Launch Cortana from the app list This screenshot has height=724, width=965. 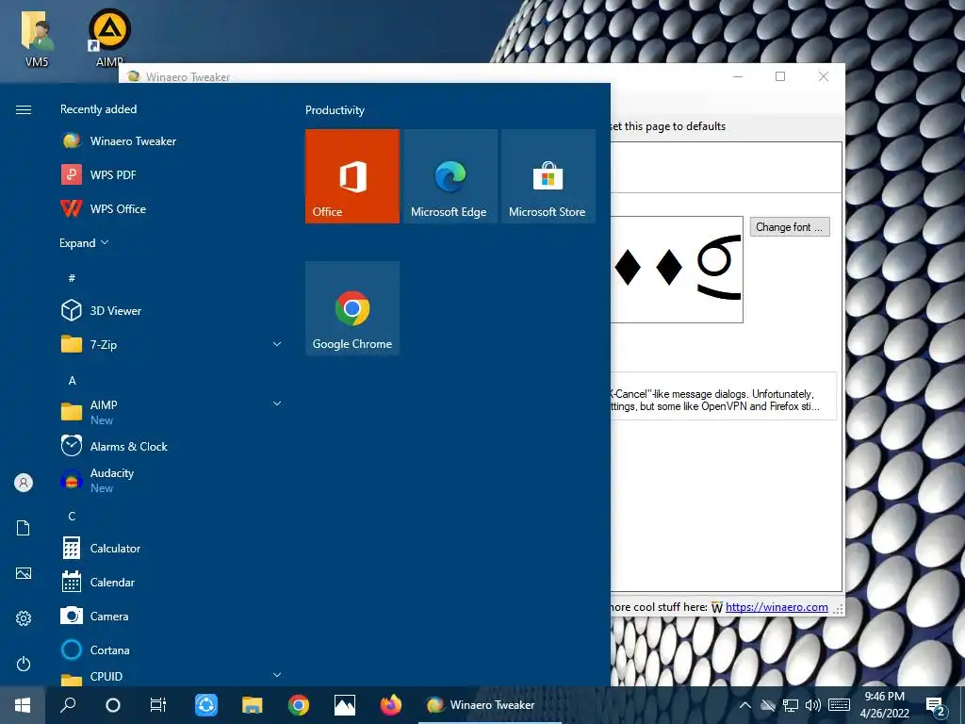click(x=172, y=650)
